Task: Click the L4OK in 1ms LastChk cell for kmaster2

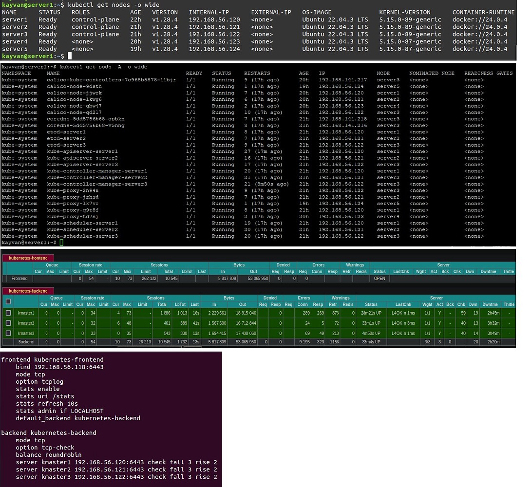Action: [404, 323]
